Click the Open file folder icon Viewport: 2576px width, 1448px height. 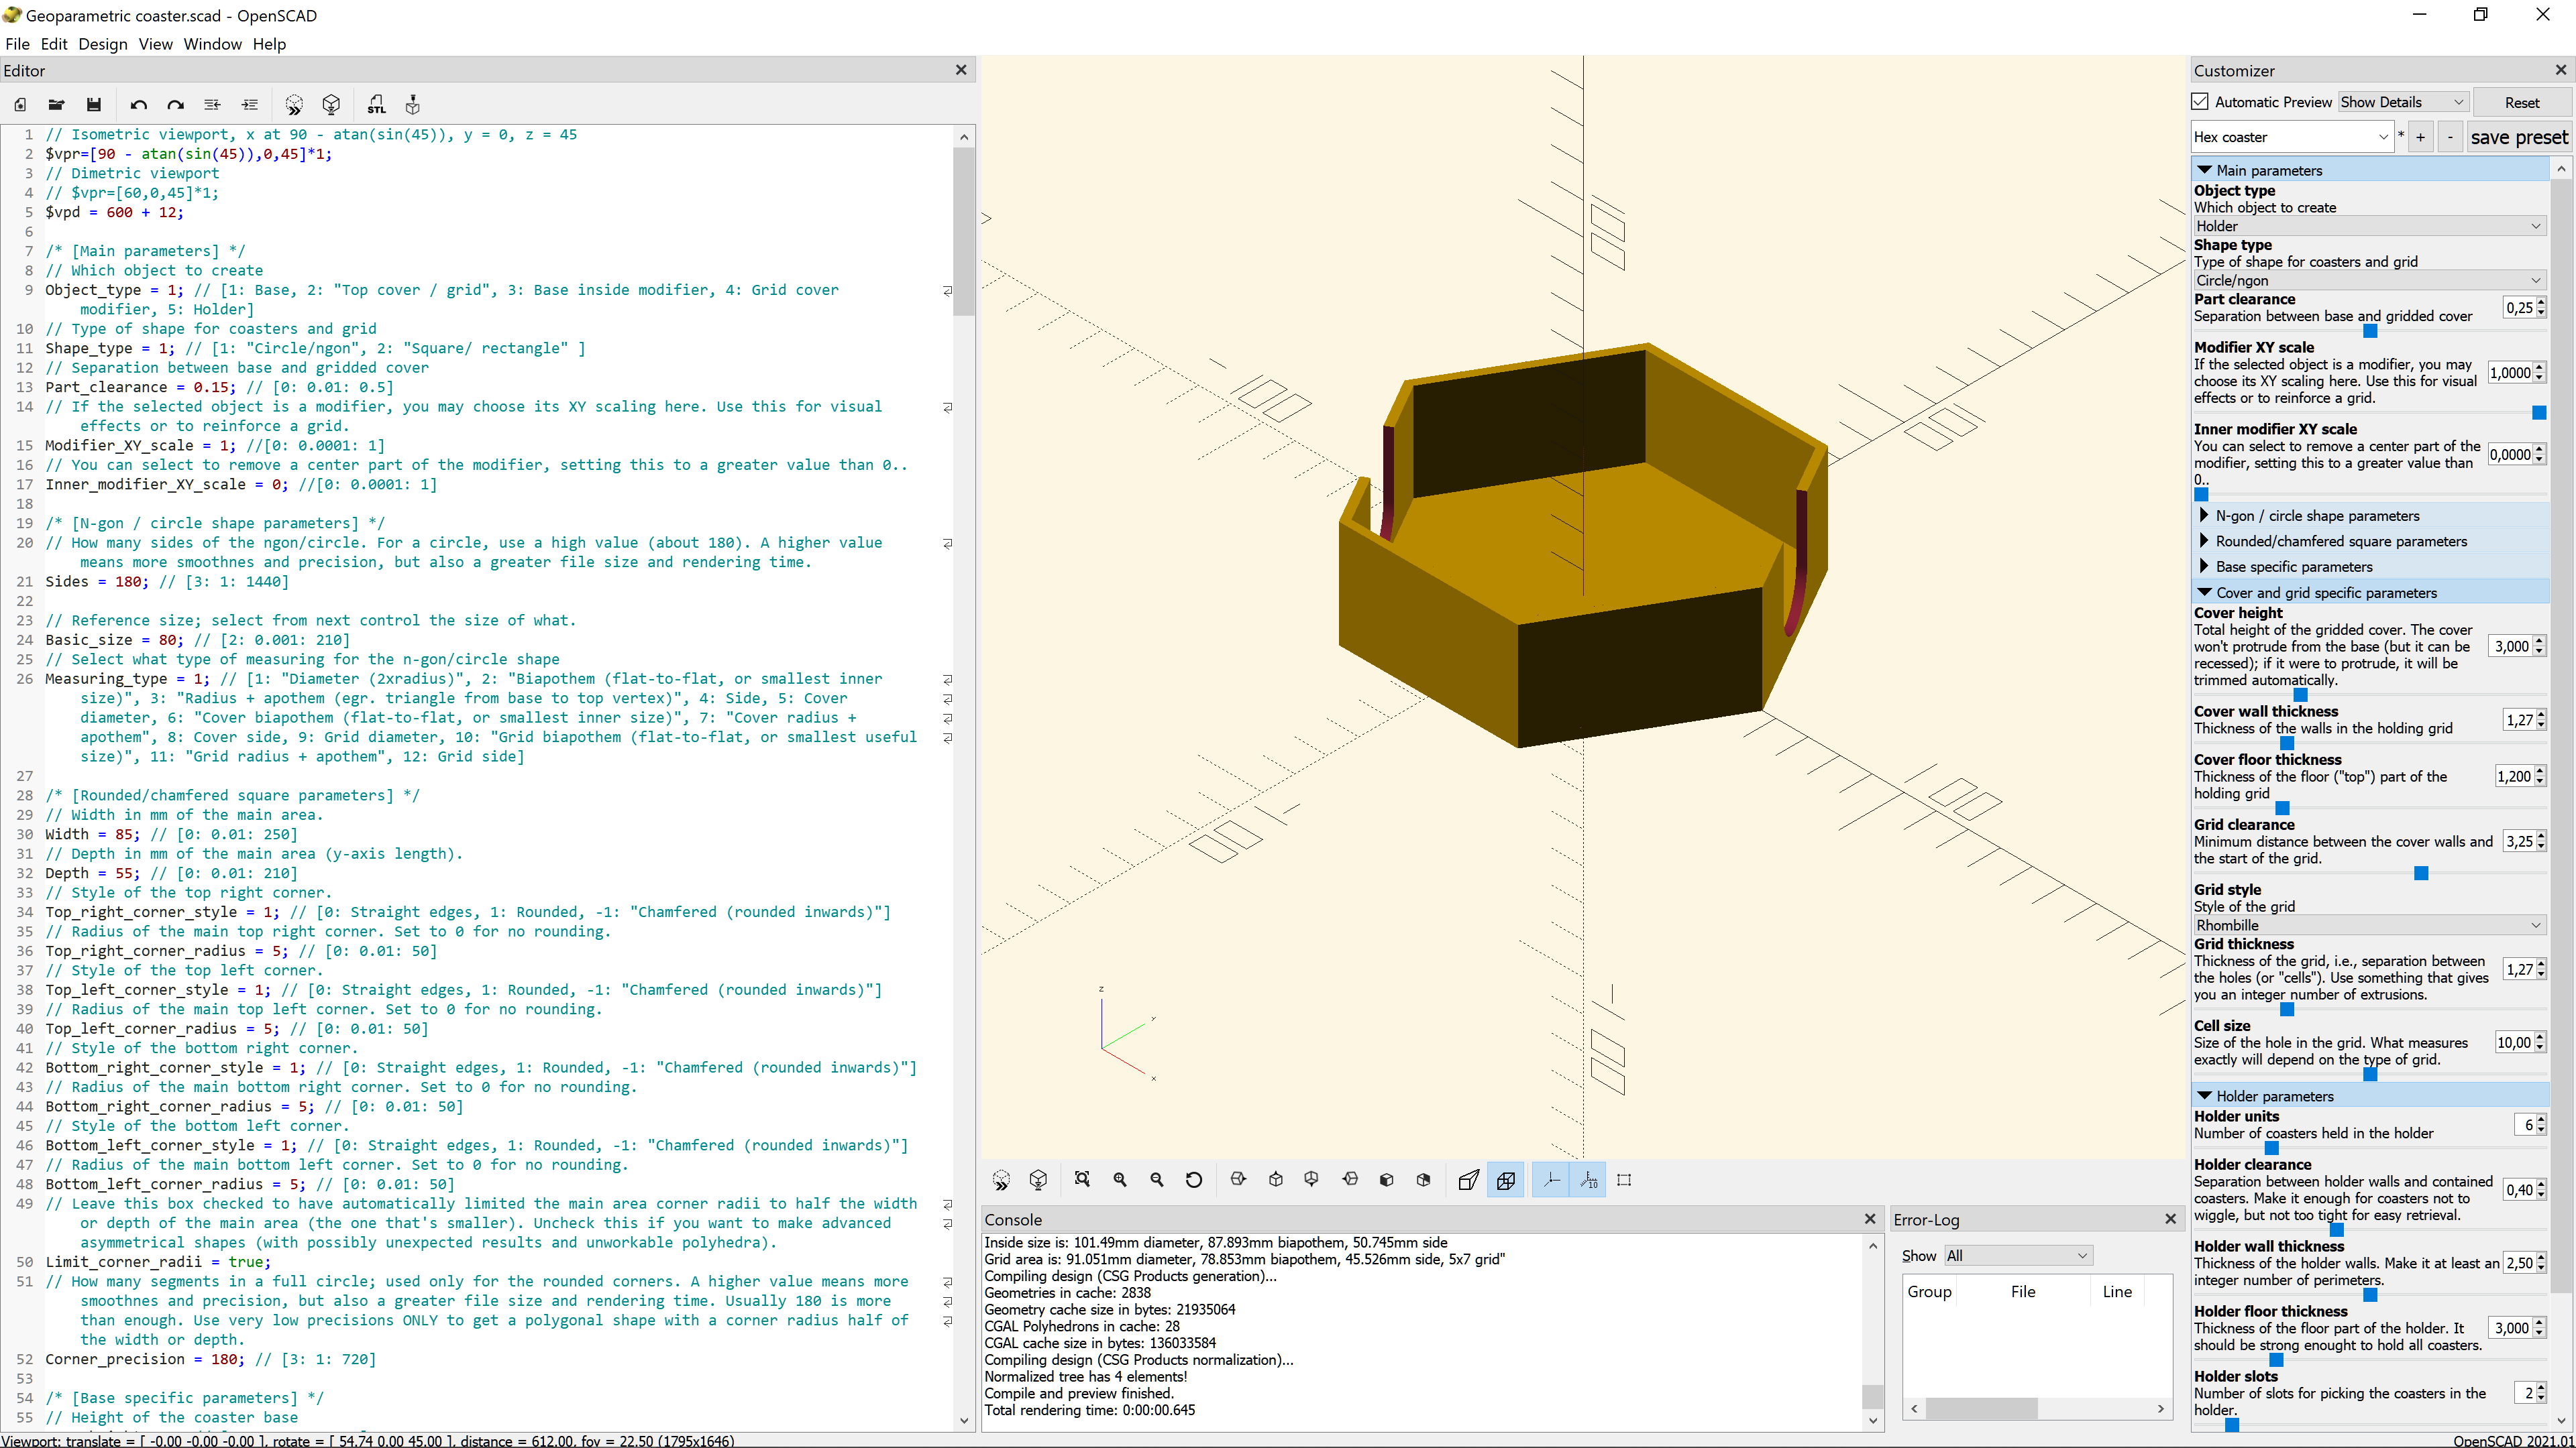57,105
